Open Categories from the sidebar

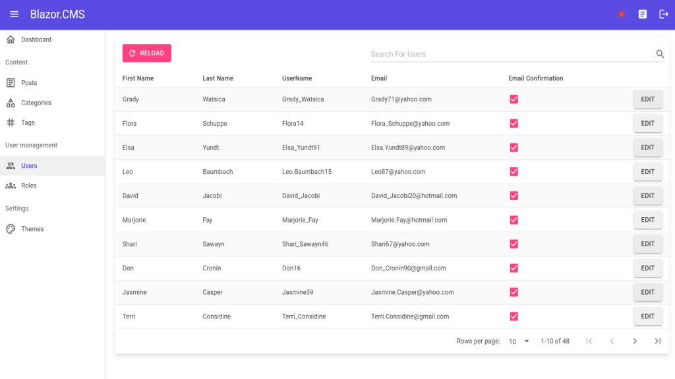pos(36,103)
